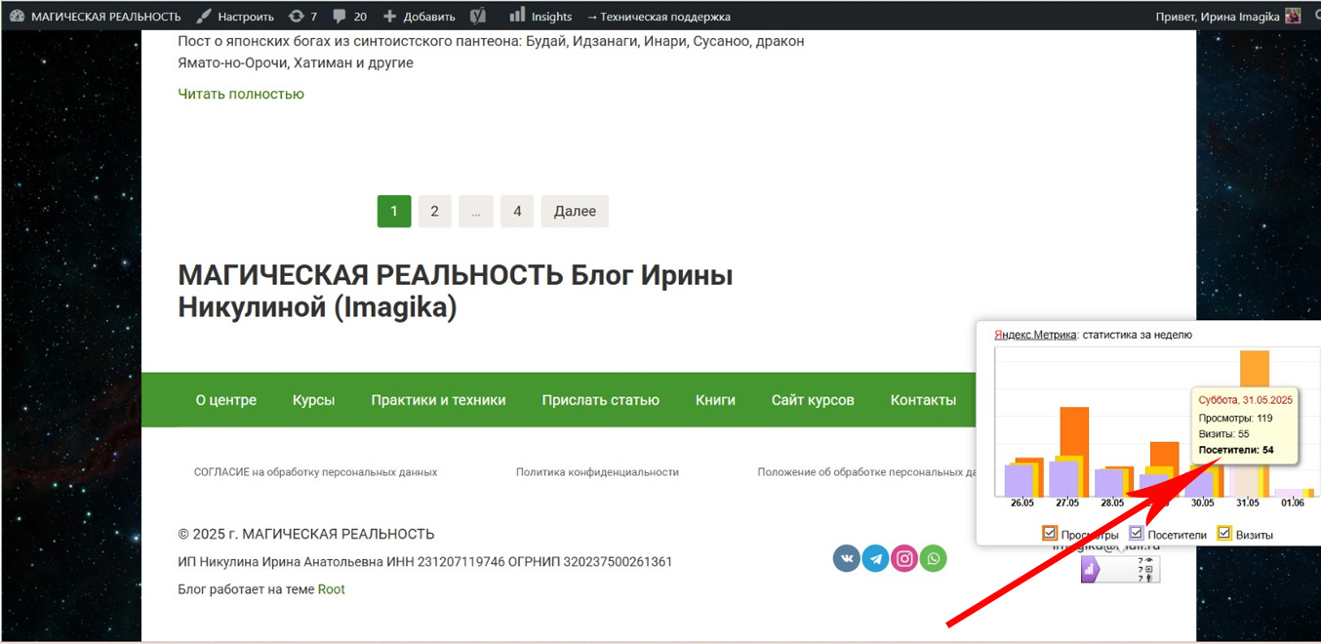The height and width of the screenshot is (644, 1321).
Task: Open Курсы in green navigation menu
Action: (x=313, y=400)
